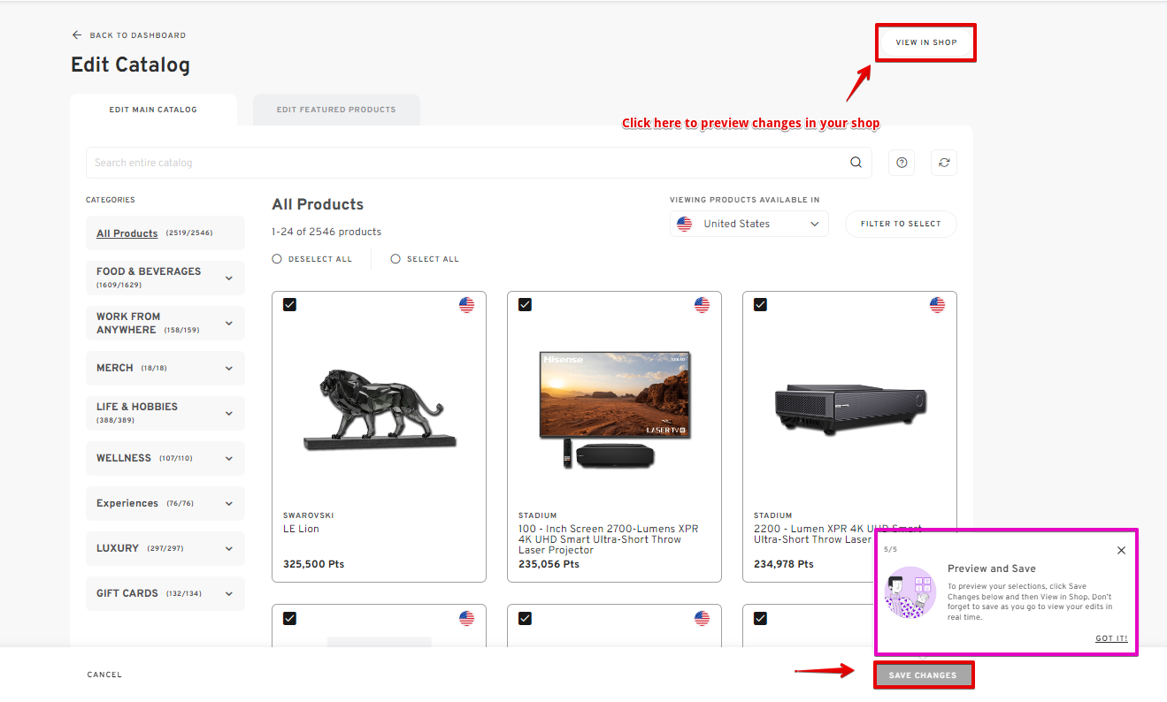1167x702 pixels.
Task: Click the Preview and Save illustration
Action: pyautogui.click(x=910, y=591)
